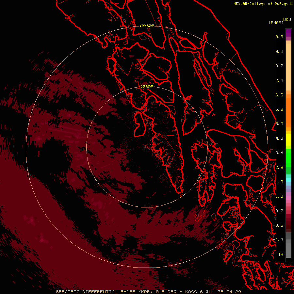This screenshot has width=294, height=294.
Task: Select the 6.6 legend value
Action: 279,95
